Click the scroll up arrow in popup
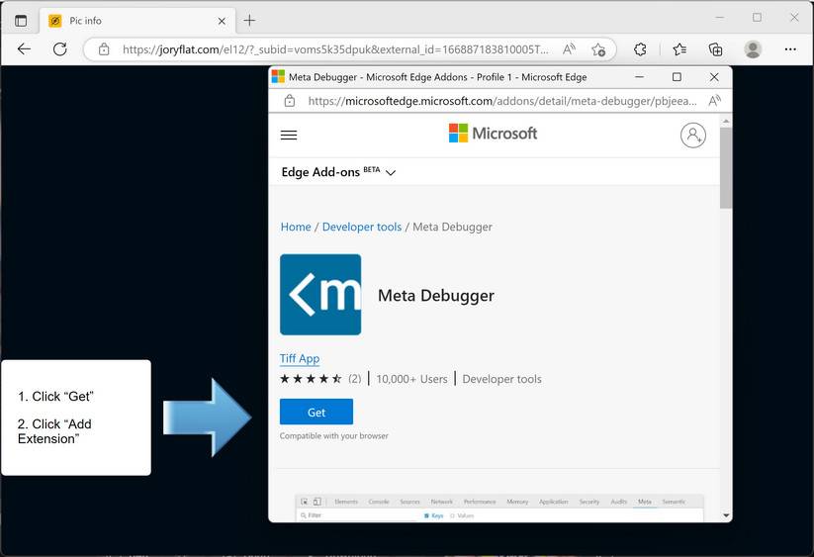 [726, 121]
